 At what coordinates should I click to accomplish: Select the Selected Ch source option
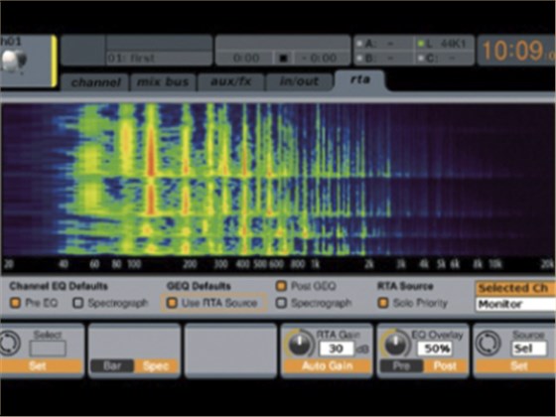tap(515, 288)
